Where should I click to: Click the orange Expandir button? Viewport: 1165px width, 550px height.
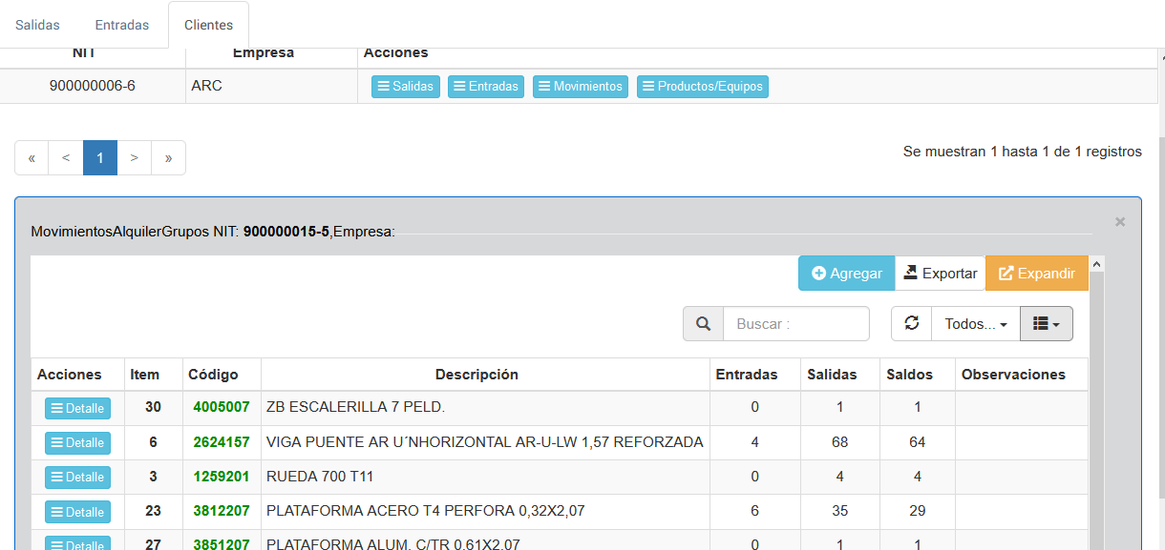point(1036,274)
